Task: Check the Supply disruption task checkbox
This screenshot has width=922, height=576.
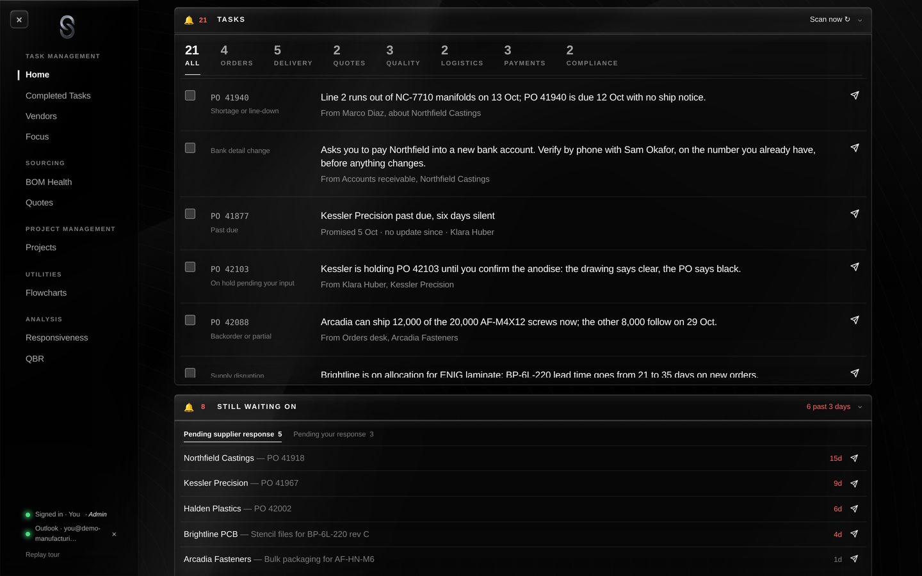Action: pyautogui.click(x=190, y=372)
